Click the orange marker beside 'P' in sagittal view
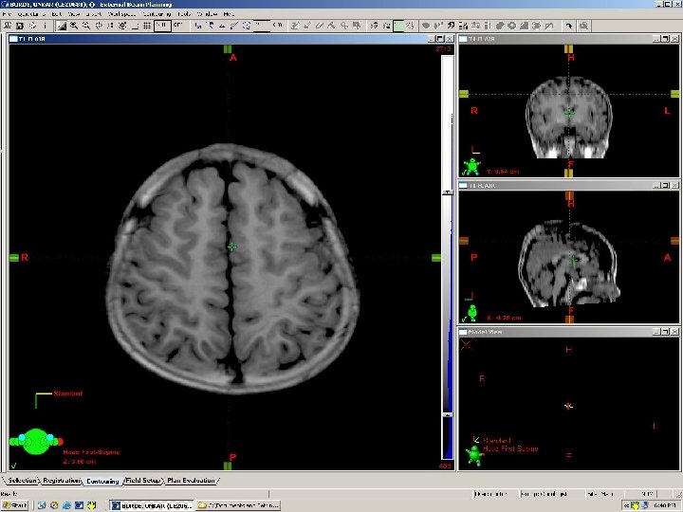 464,241
